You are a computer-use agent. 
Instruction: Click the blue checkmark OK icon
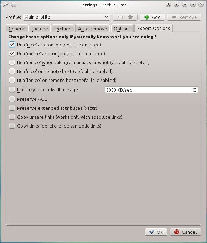(x=151, y=232)
